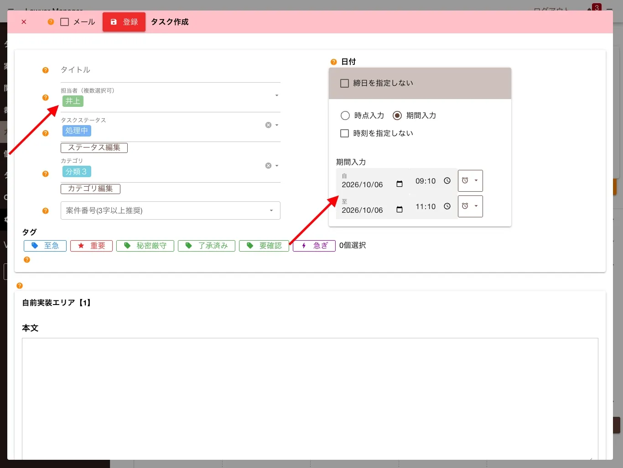Open alarm dropdown for start time row

coord(470,181)
